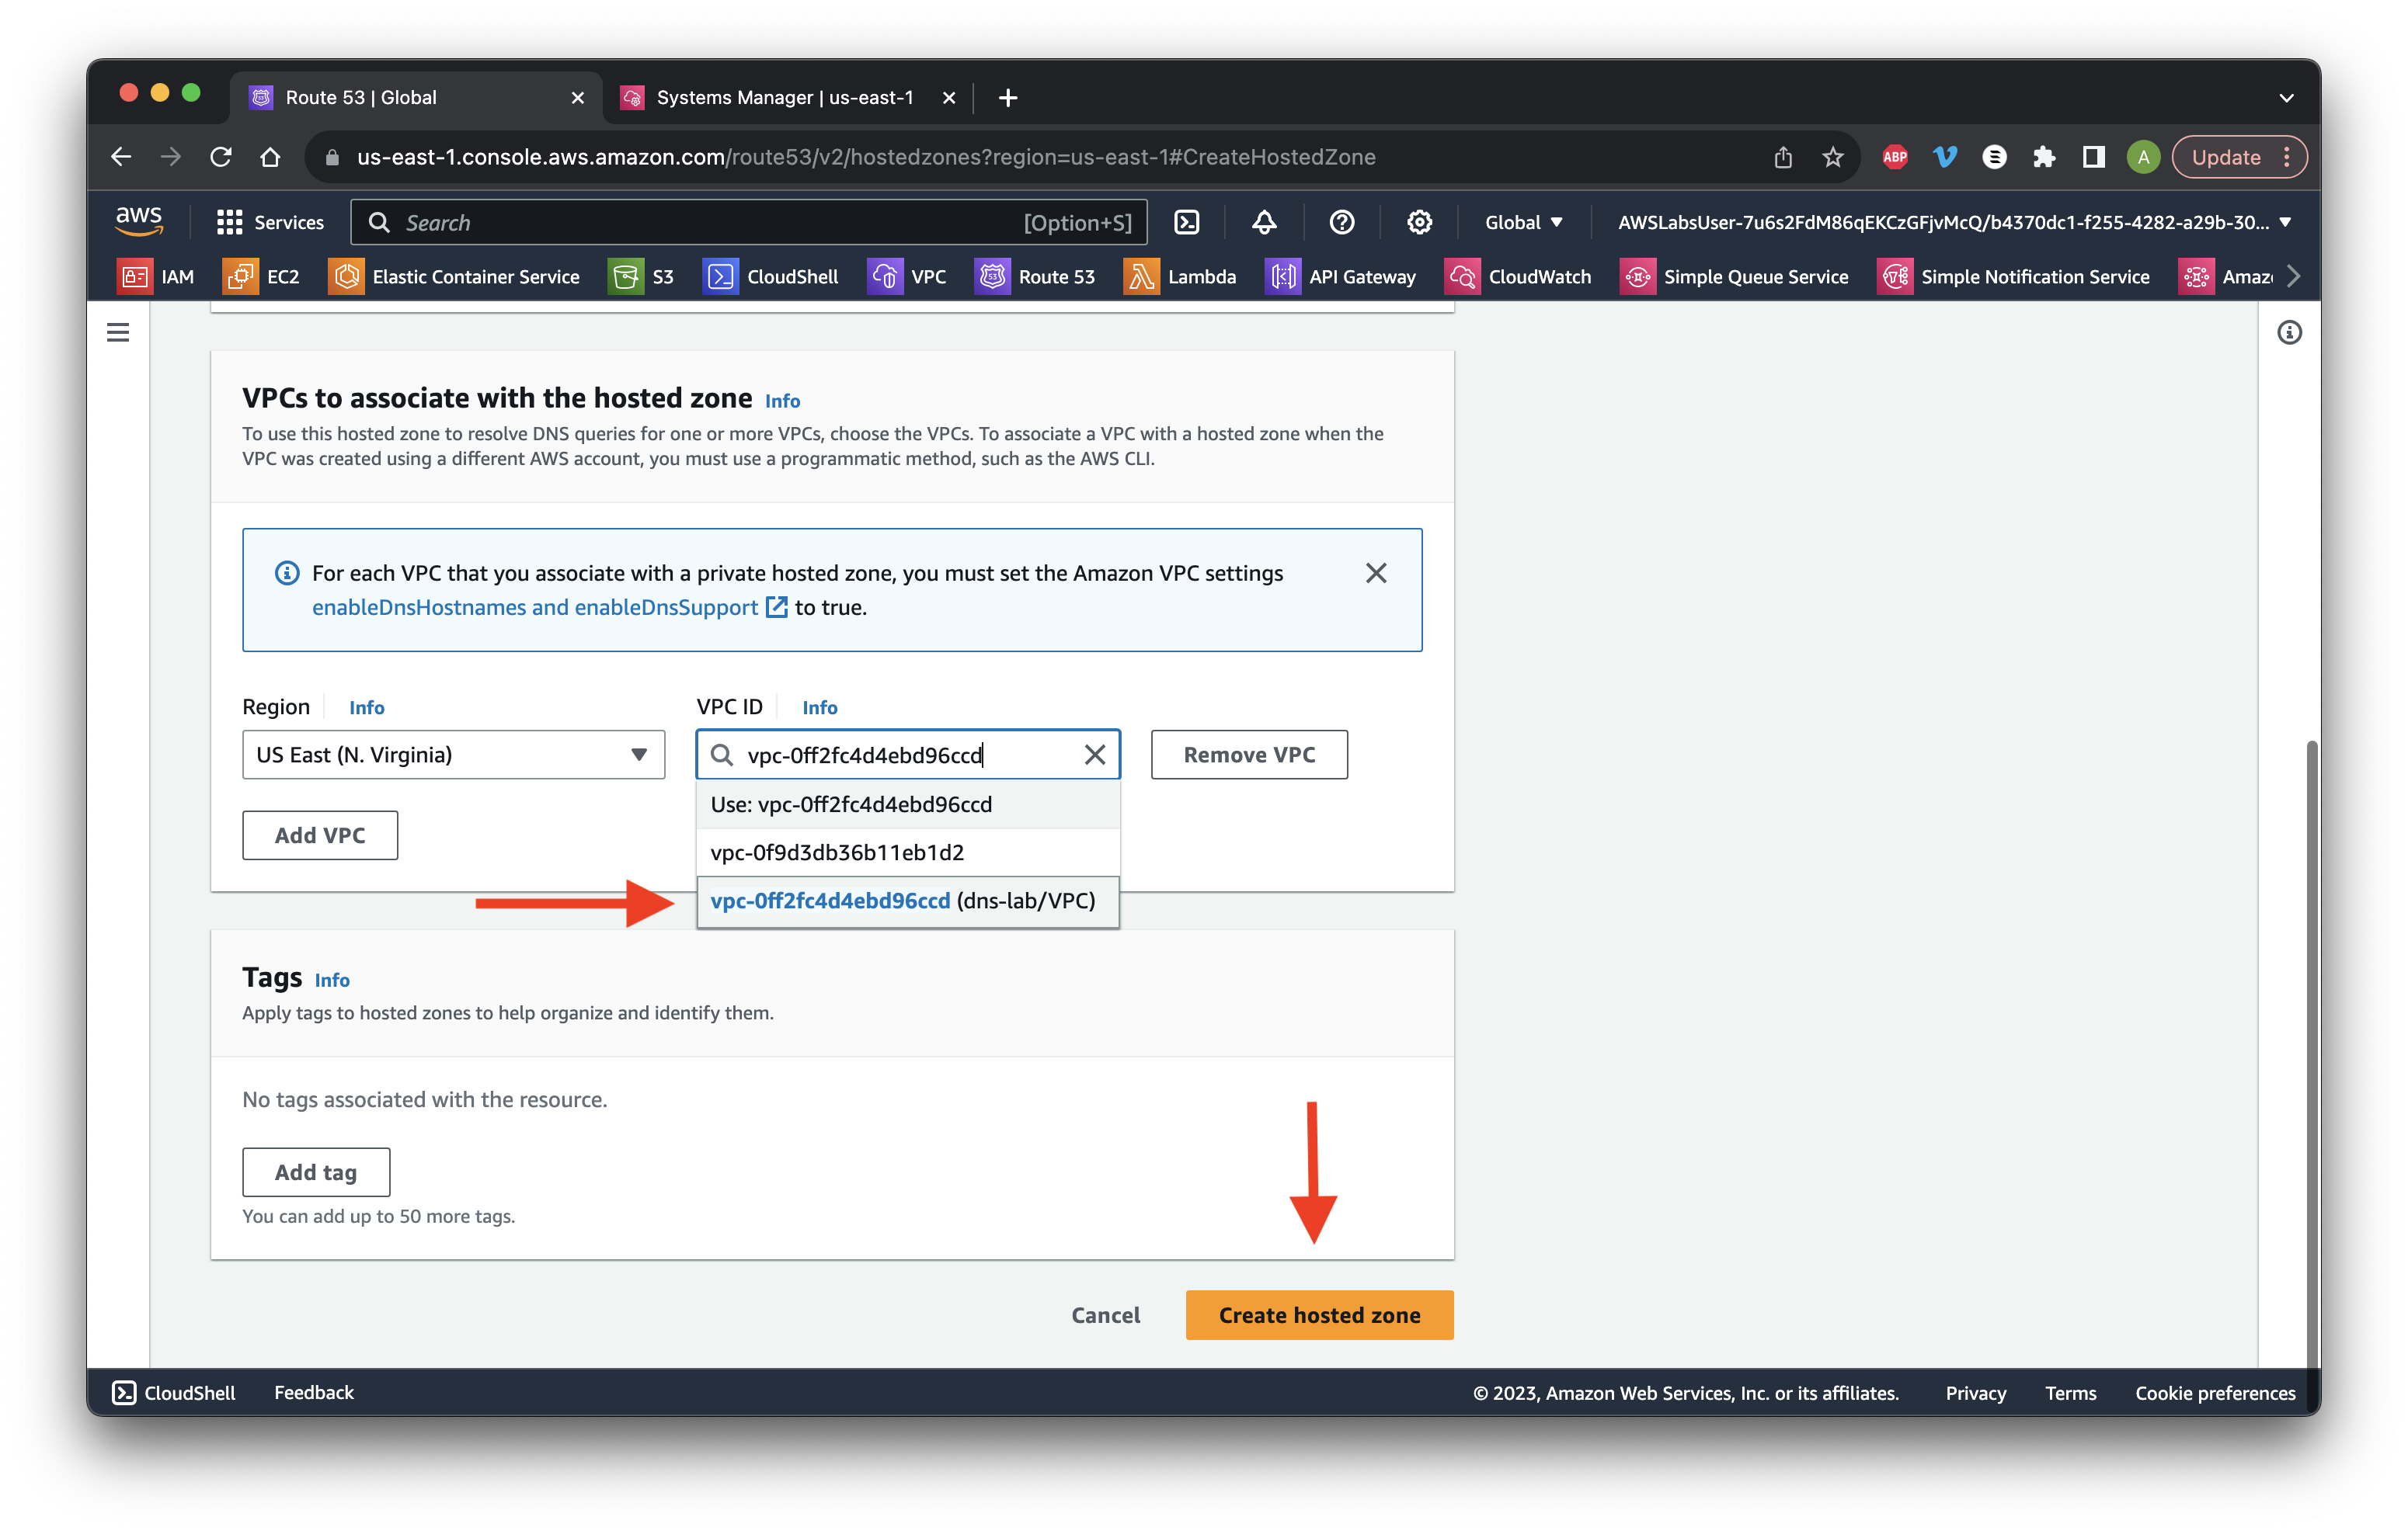Open Info link next to VPC ID label
2408x1531 pixels.
(819, 707)
